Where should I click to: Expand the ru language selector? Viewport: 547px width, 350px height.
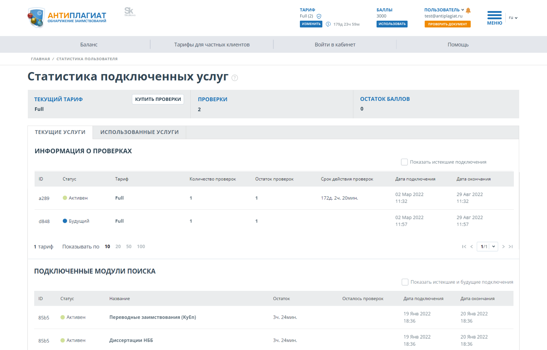point(513,17)
